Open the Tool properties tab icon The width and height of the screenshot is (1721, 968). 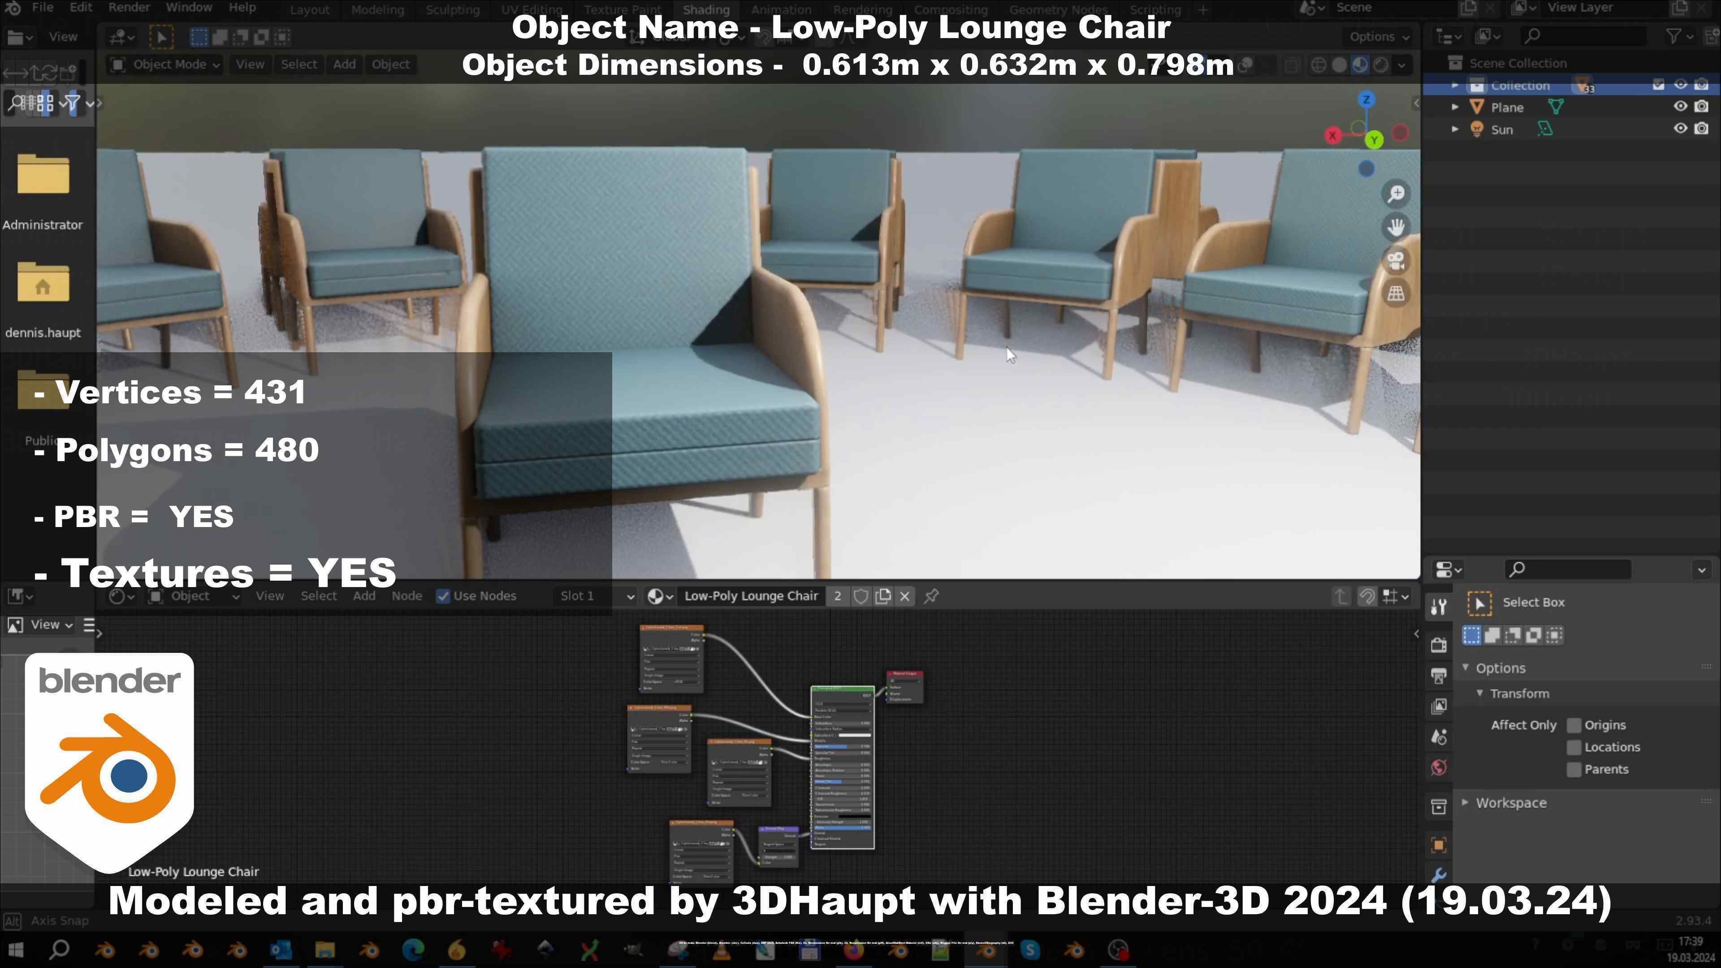tap(1438, 607)
